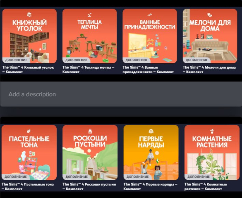The image size is (242, 198).
Task: Click the books icon above Книжный уголок
Action: point(29,15)
